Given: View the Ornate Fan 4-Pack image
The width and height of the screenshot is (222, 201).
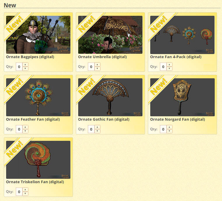Looking at the screenshot, I should click(x=182, y=35).
